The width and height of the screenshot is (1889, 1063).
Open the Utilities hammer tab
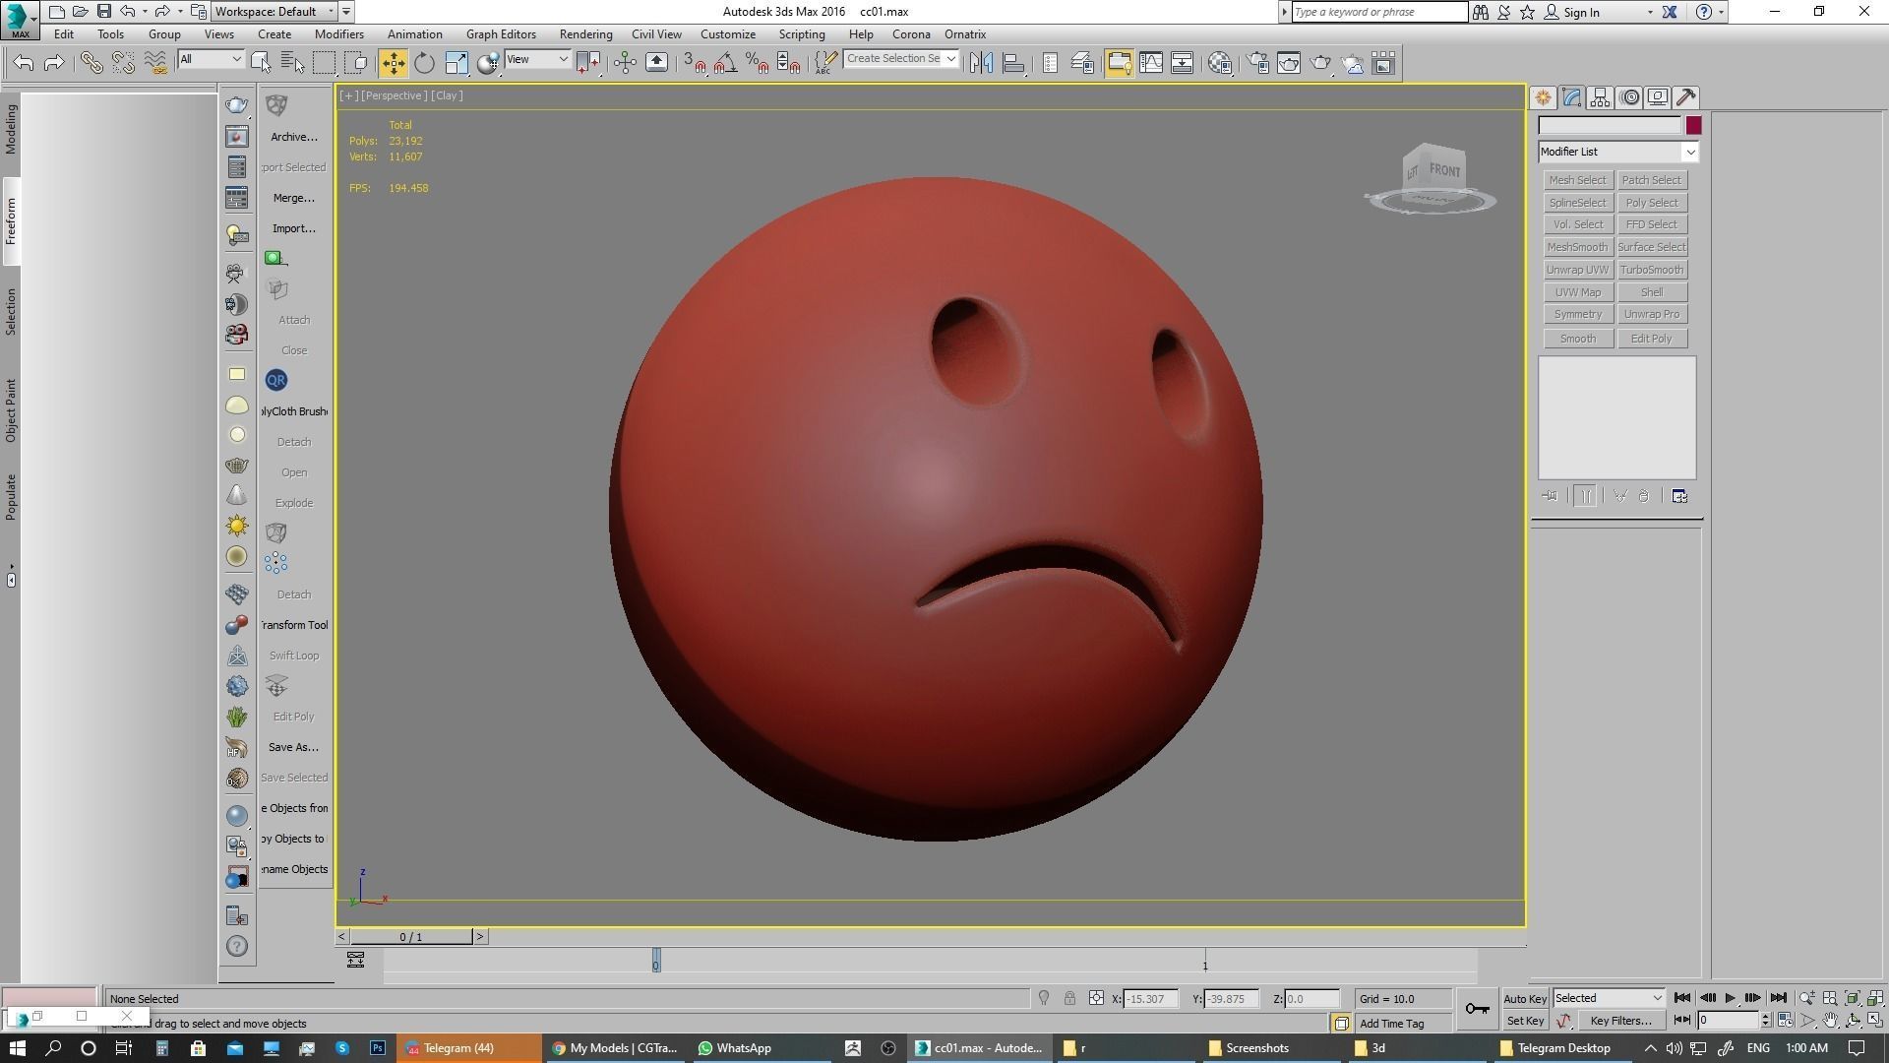[x=1686, y=97]
